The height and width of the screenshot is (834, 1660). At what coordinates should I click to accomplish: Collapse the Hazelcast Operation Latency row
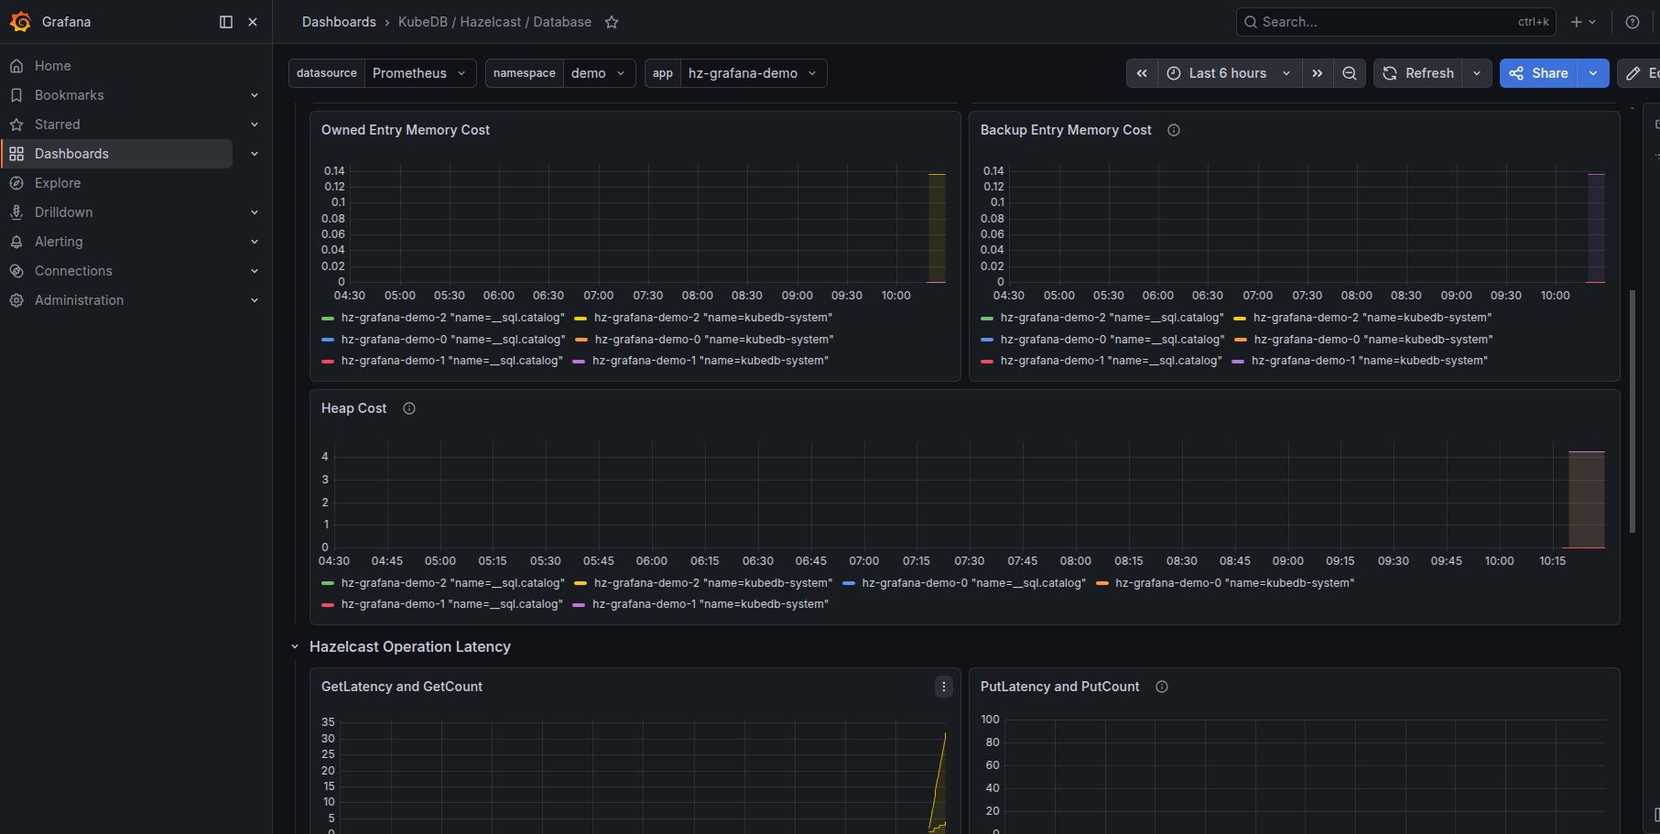point(295,646)
